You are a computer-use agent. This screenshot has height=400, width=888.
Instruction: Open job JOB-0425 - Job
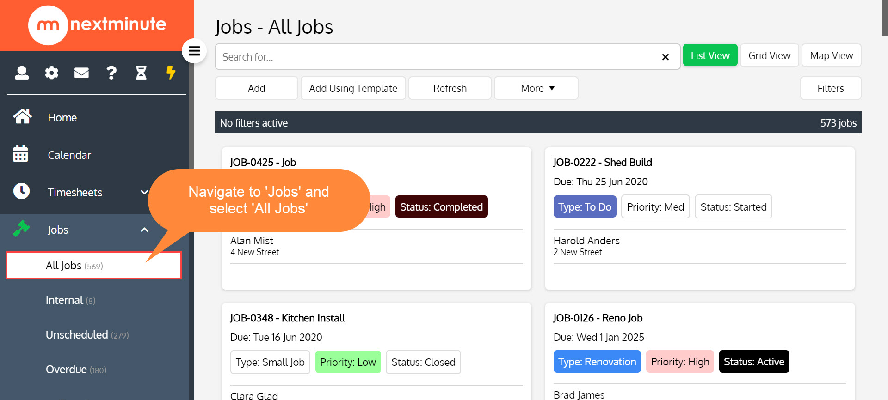263,163
